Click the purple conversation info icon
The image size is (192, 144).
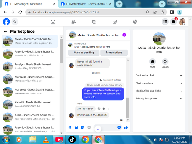pos(124,35)
